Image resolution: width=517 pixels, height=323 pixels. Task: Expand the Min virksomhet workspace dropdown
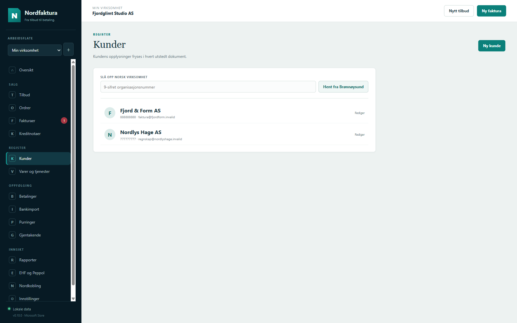pyautogui.click(x=35, y=50)
